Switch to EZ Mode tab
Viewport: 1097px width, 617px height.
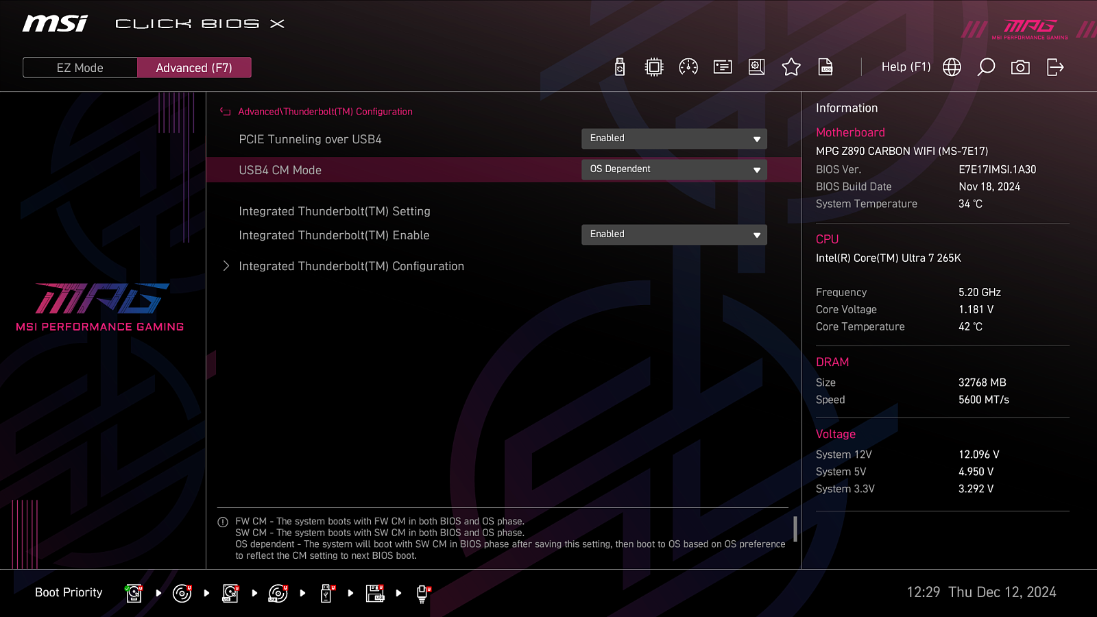(x=80, y=68)
